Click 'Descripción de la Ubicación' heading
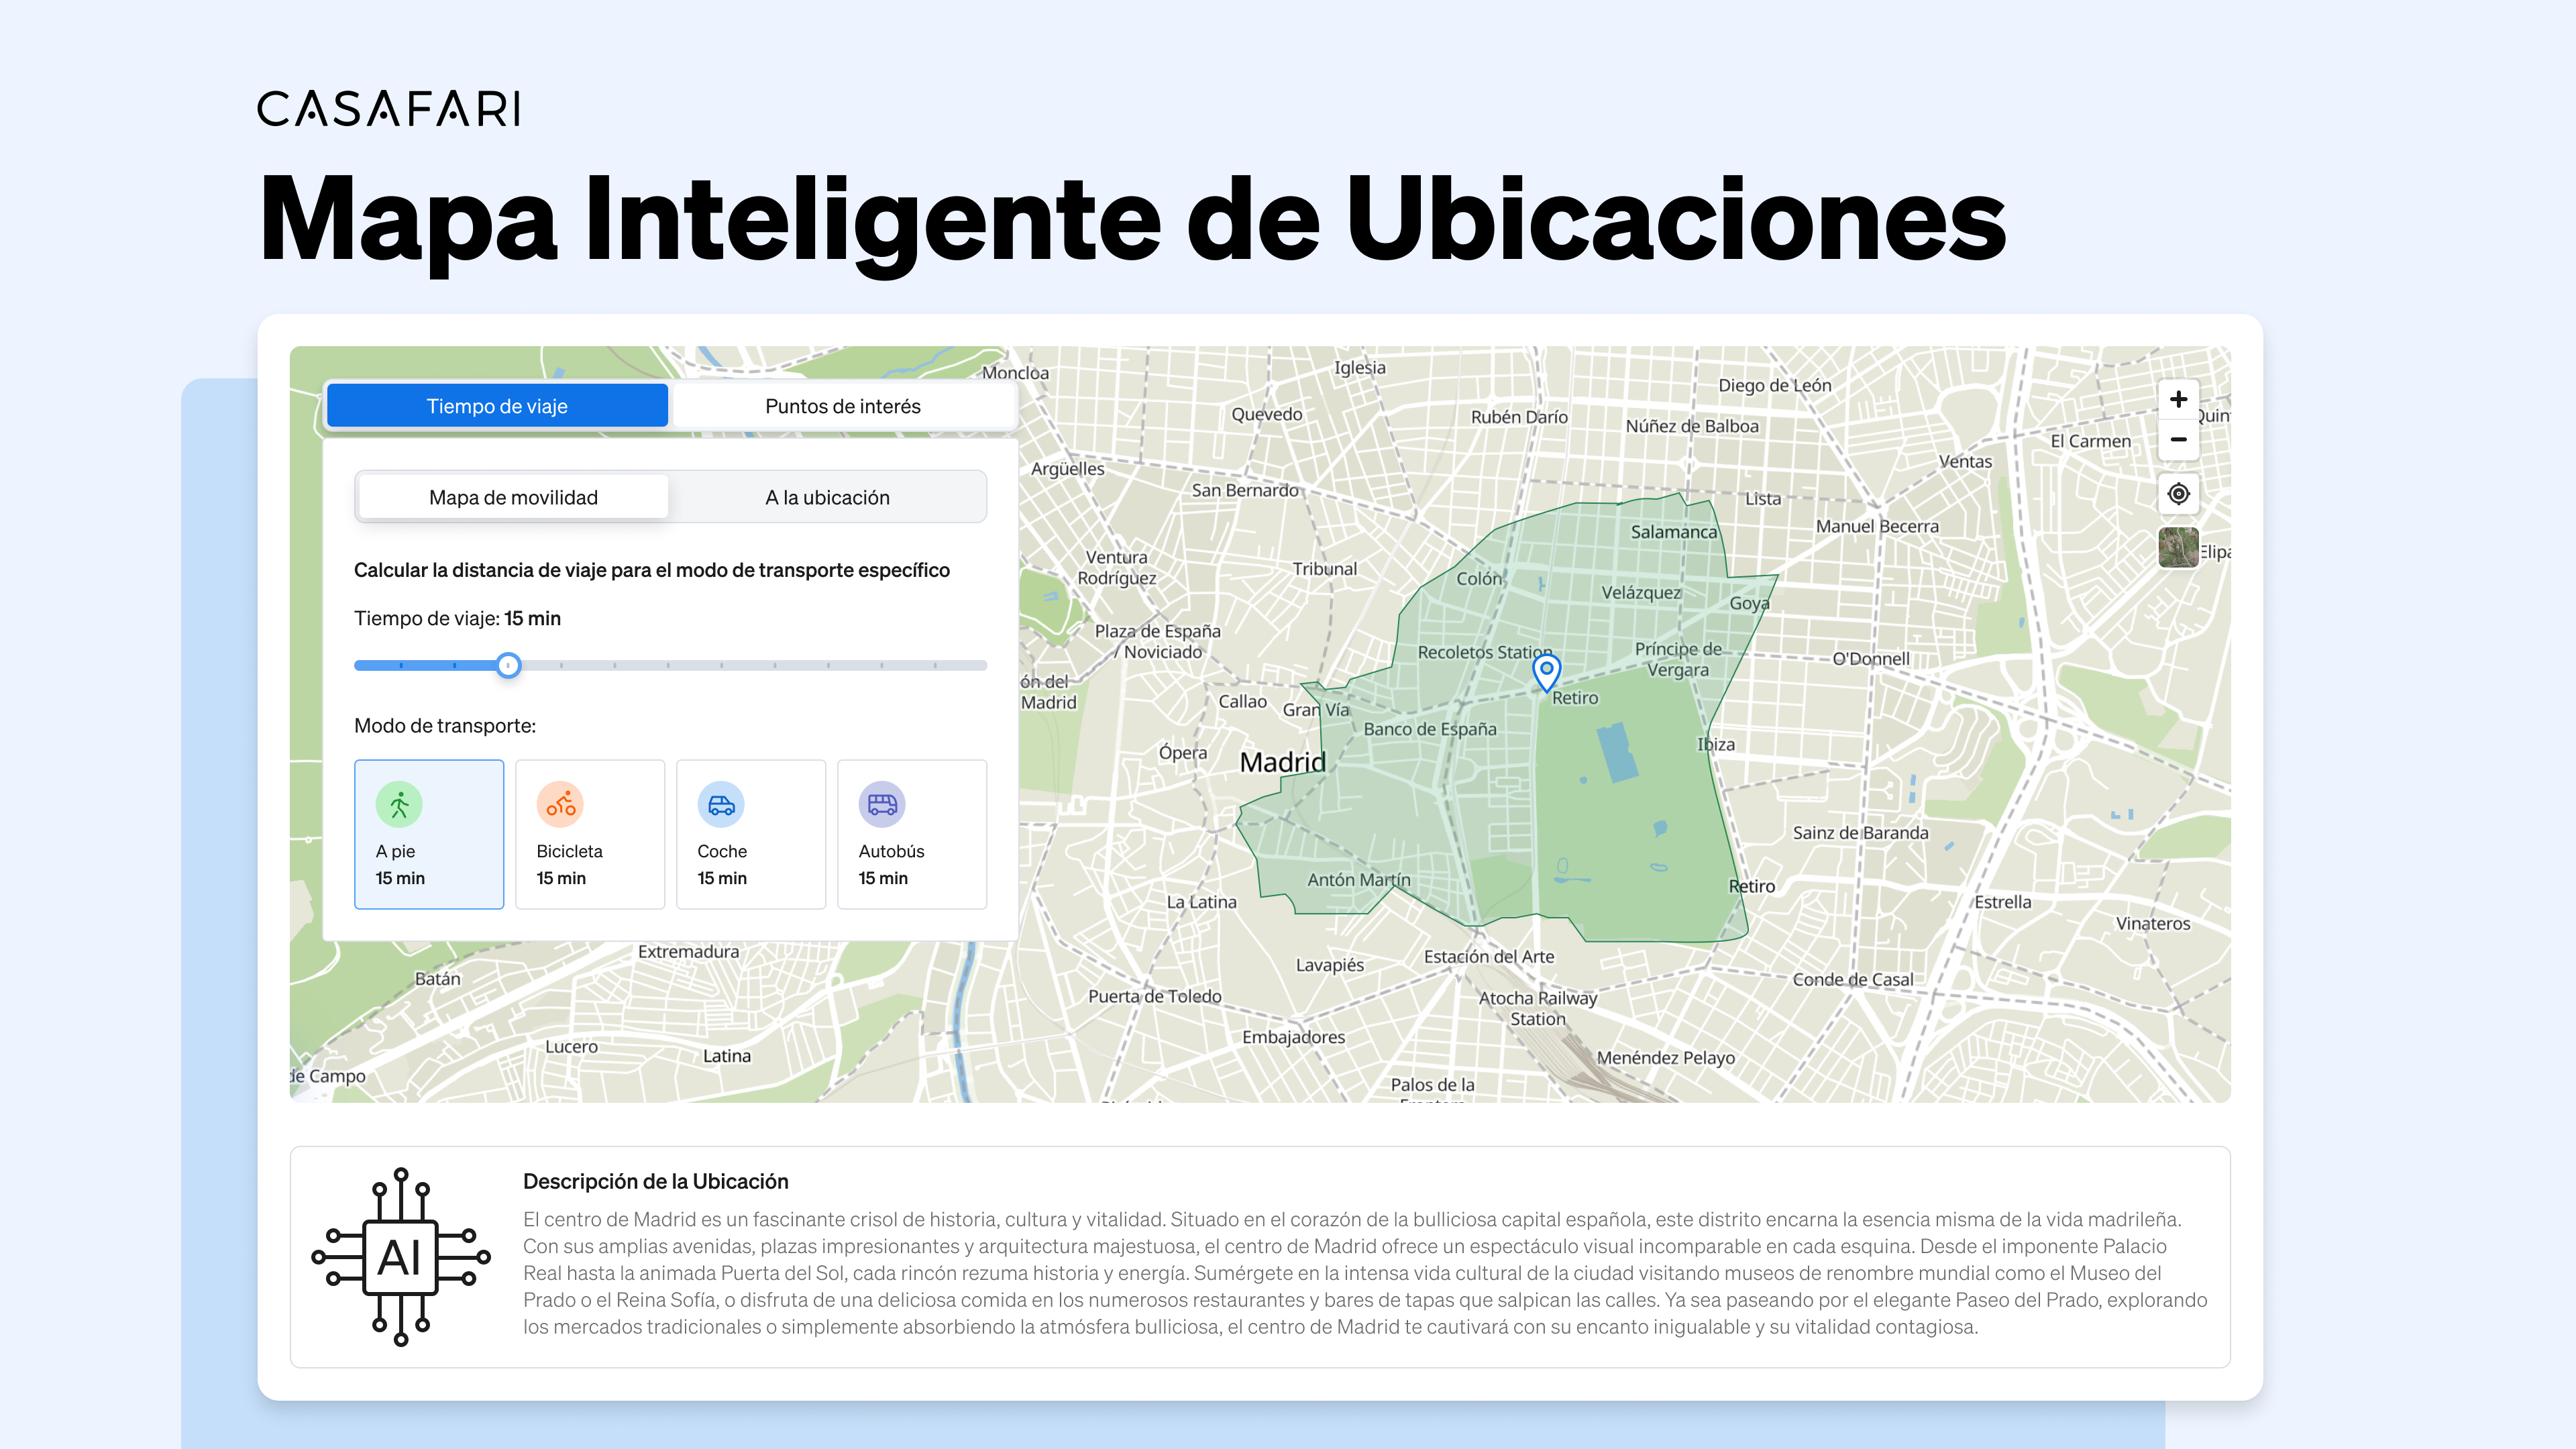 656,1181
